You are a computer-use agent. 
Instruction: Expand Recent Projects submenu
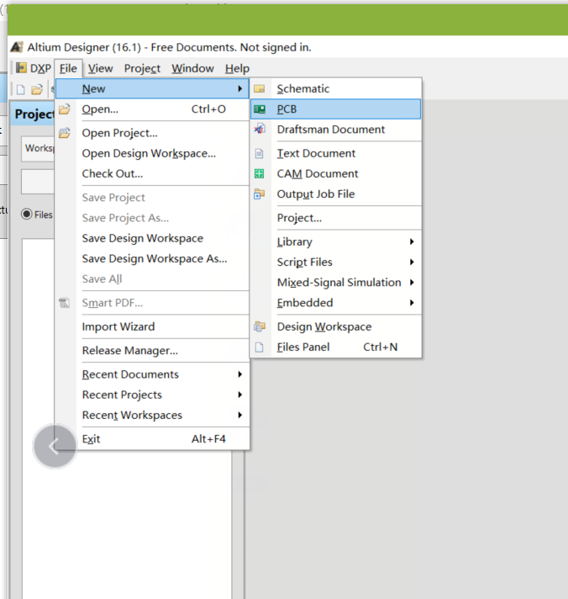240,395
